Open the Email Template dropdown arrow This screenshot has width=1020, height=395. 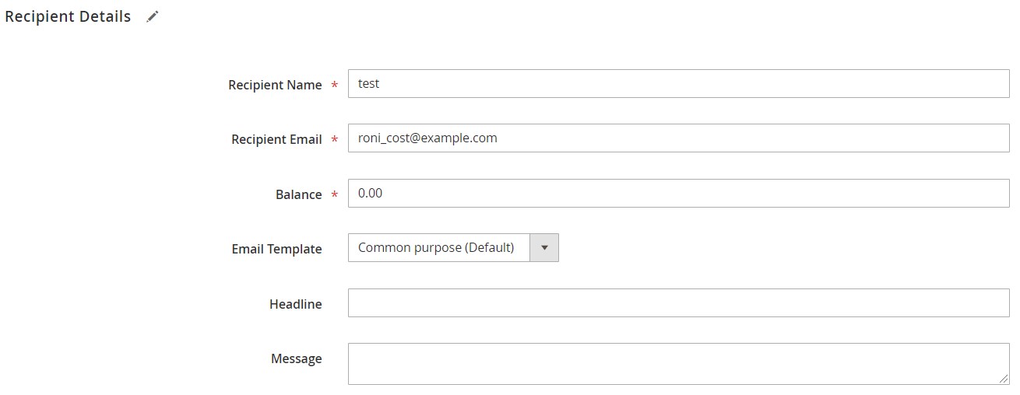[544, 248]
